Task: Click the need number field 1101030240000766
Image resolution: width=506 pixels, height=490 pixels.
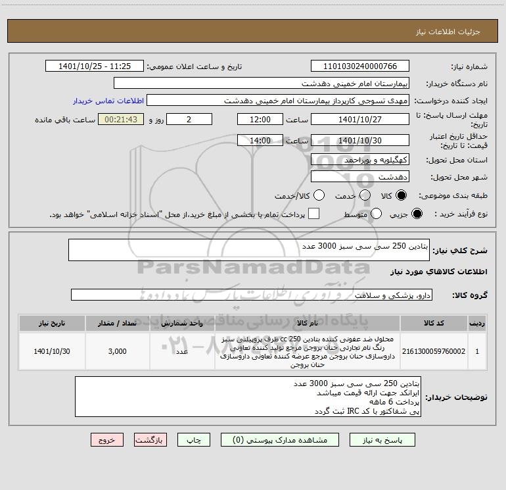Action: [360, 66]
